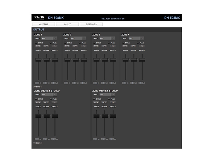Click the DN-508MX title next to logo

tap(56, 18)
